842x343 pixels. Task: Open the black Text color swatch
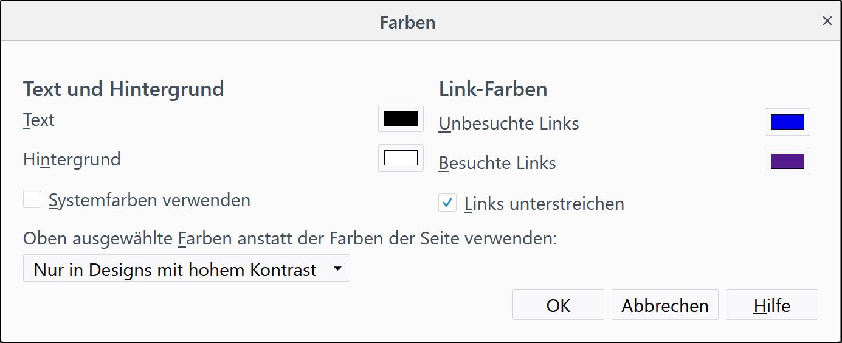[x=401, y=119]
